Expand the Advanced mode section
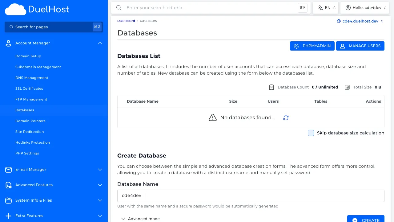The image size is (394, 222). tap(140, 219)
